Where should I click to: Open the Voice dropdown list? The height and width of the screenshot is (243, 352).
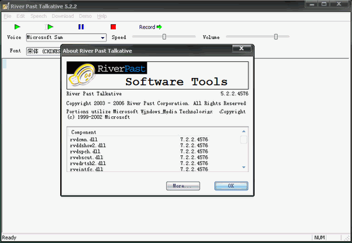click(x=102, y=38)
